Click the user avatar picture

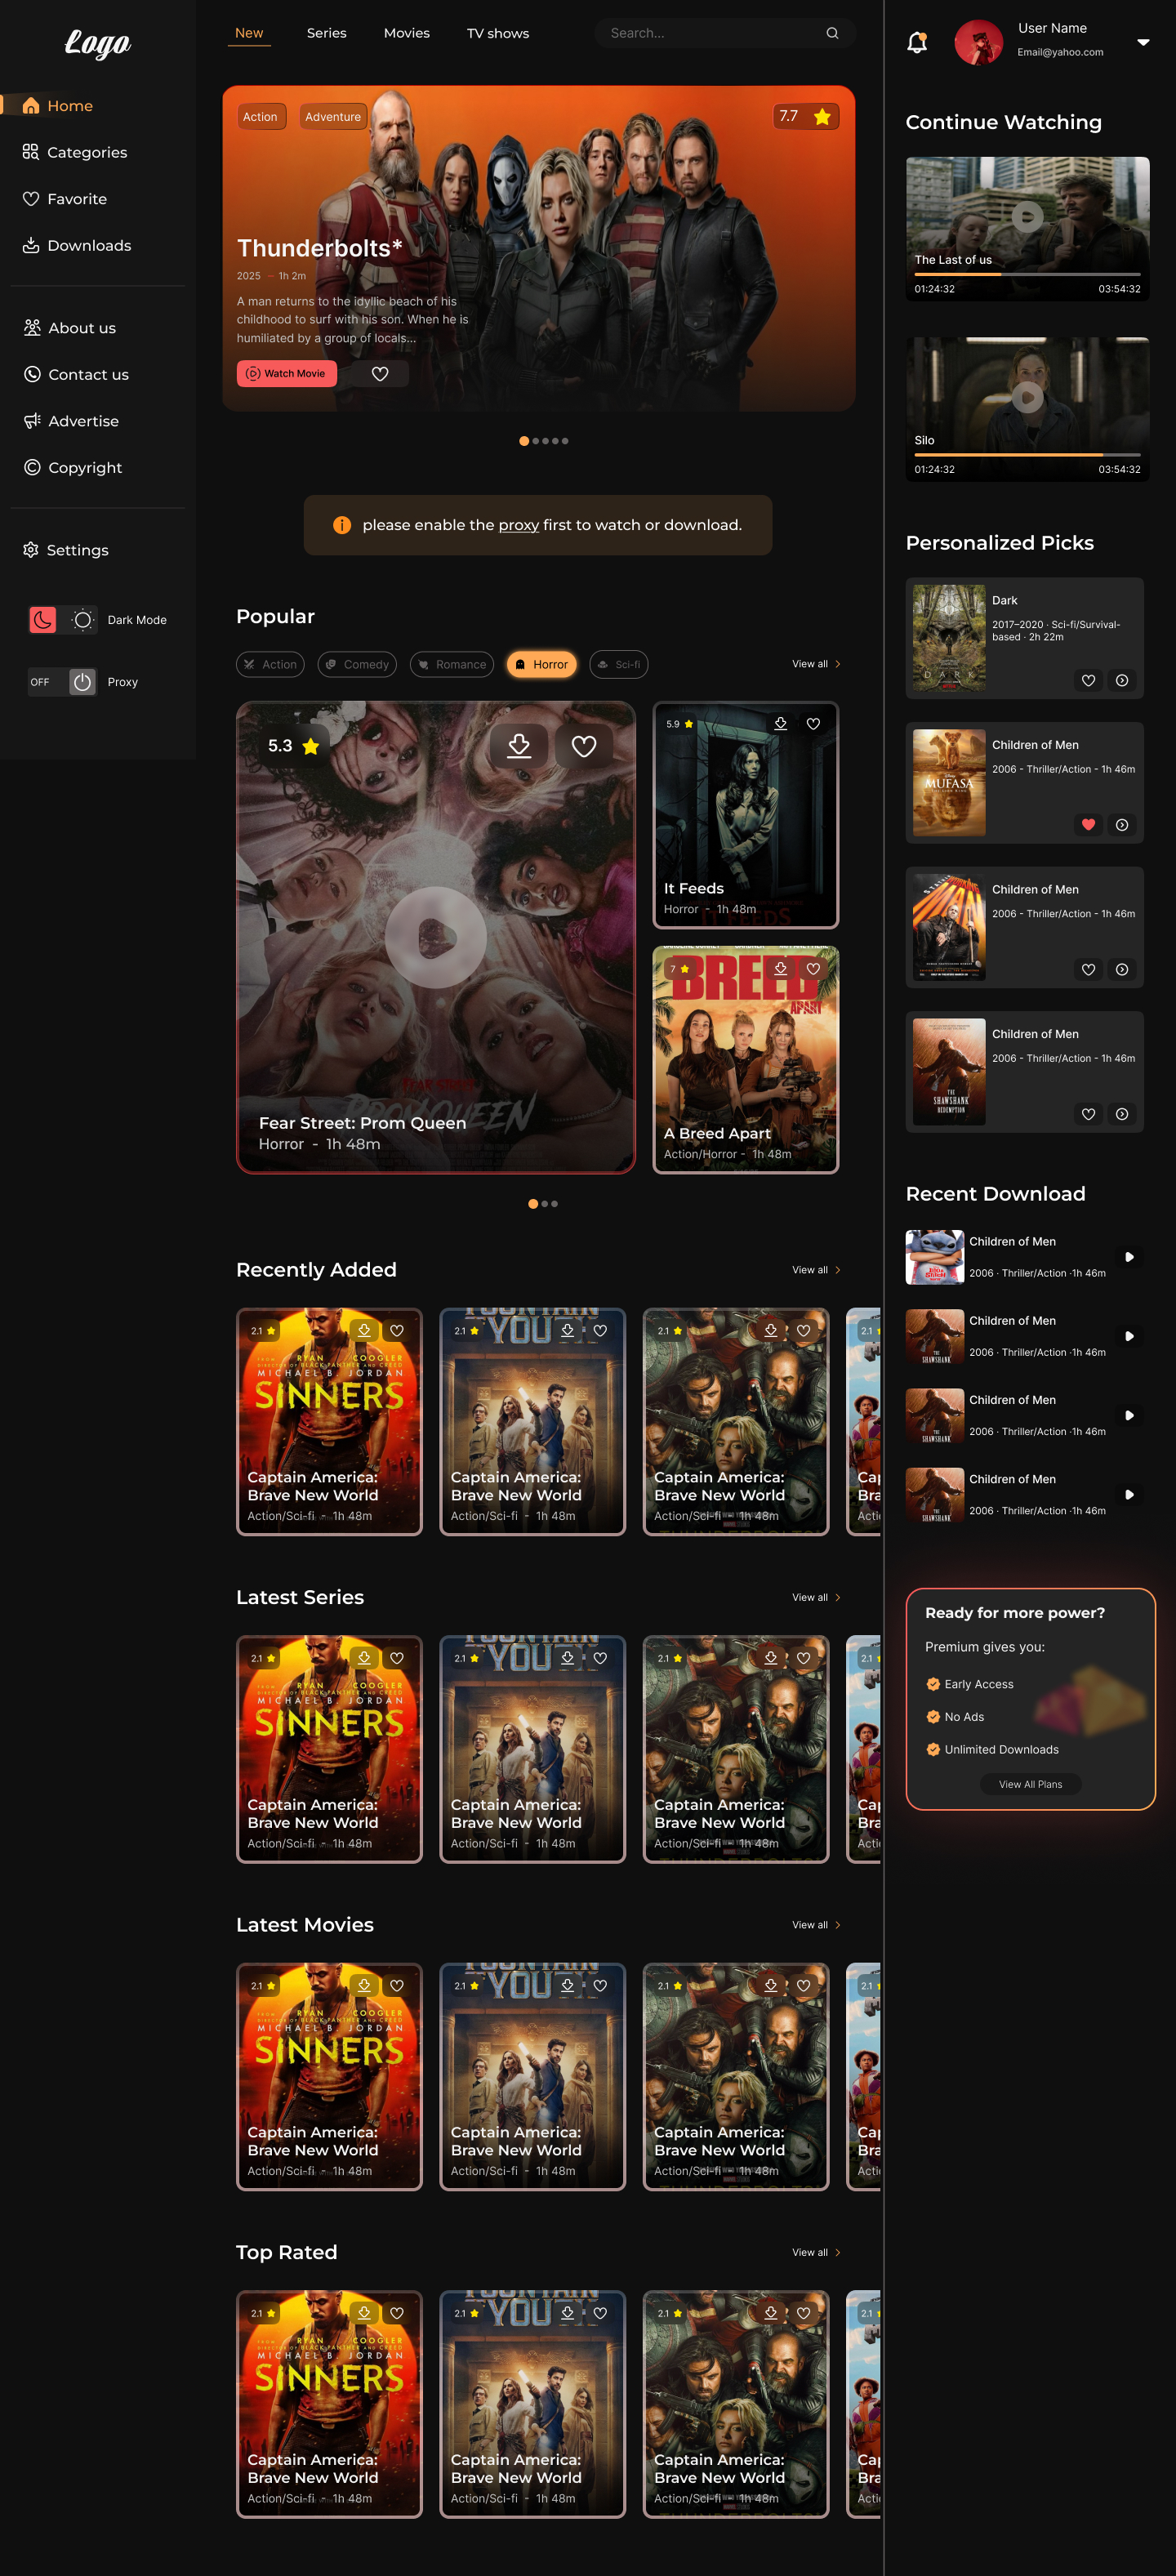pyautogui.click(x=978, y=42)
